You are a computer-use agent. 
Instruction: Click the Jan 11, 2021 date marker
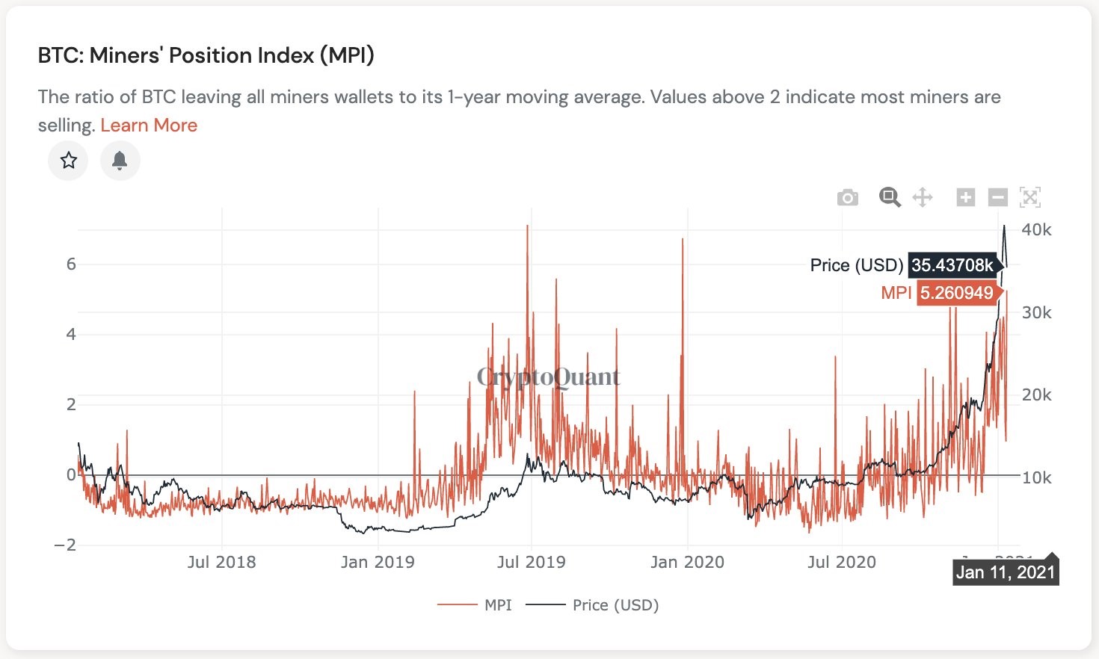tap(1006, 570)
